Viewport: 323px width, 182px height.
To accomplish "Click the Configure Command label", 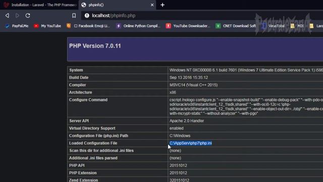I will (88, 100).
